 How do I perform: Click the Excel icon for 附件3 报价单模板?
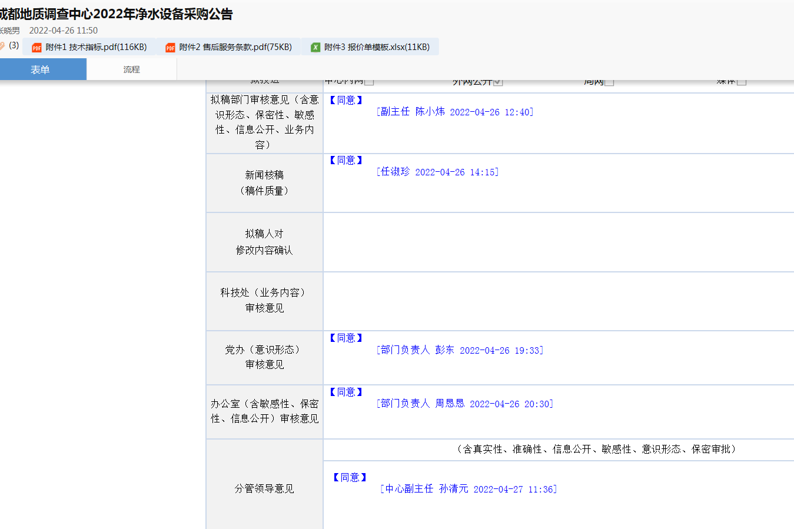point(315,48)
